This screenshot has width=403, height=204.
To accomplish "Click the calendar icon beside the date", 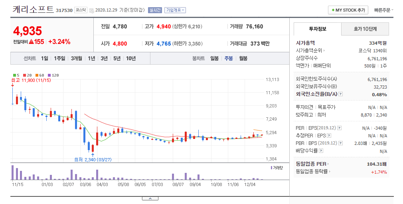I will tap(92, 10).
